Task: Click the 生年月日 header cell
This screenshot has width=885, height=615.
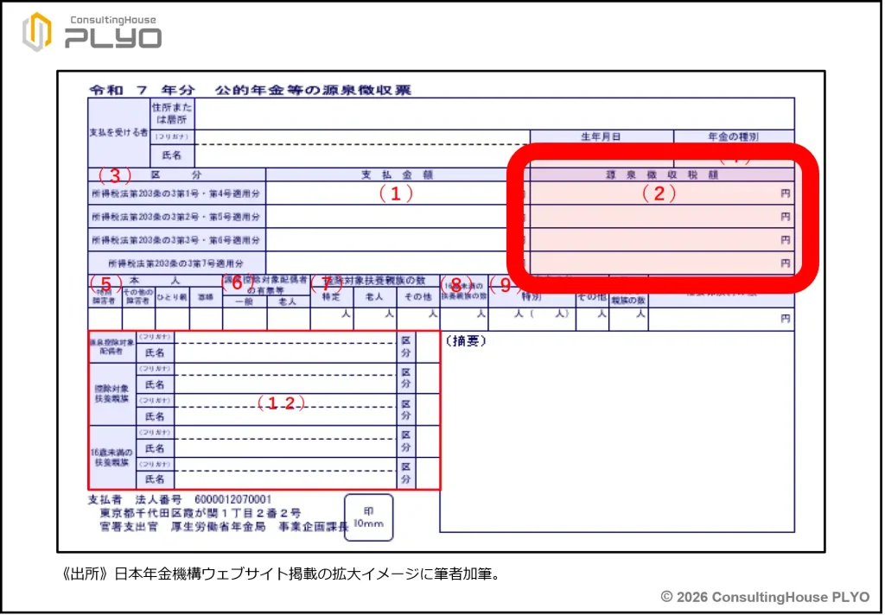Action: tap(601, 136)
